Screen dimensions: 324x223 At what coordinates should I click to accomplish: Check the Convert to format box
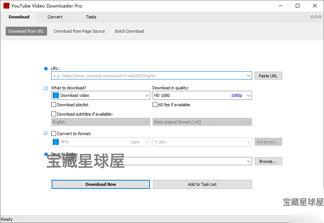pyautogui.click(x=53, y=133)
